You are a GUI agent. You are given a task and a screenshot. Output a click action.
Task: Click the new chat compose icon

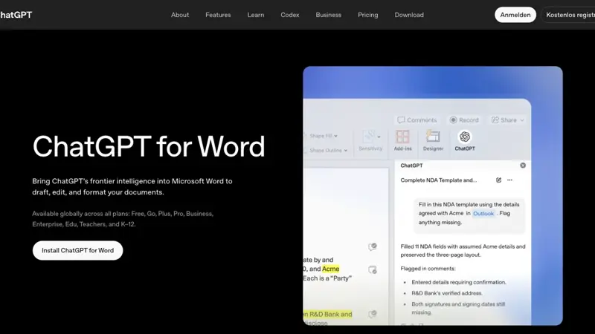498,180
